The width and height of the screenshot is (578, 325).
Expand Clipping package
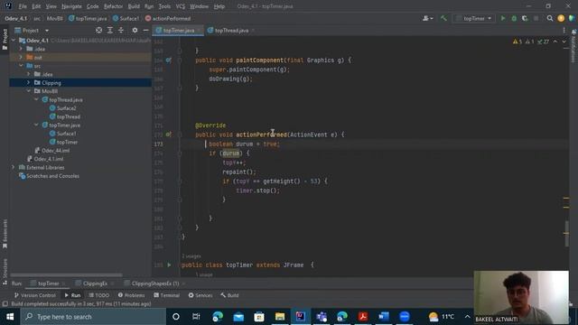point(28,82)
